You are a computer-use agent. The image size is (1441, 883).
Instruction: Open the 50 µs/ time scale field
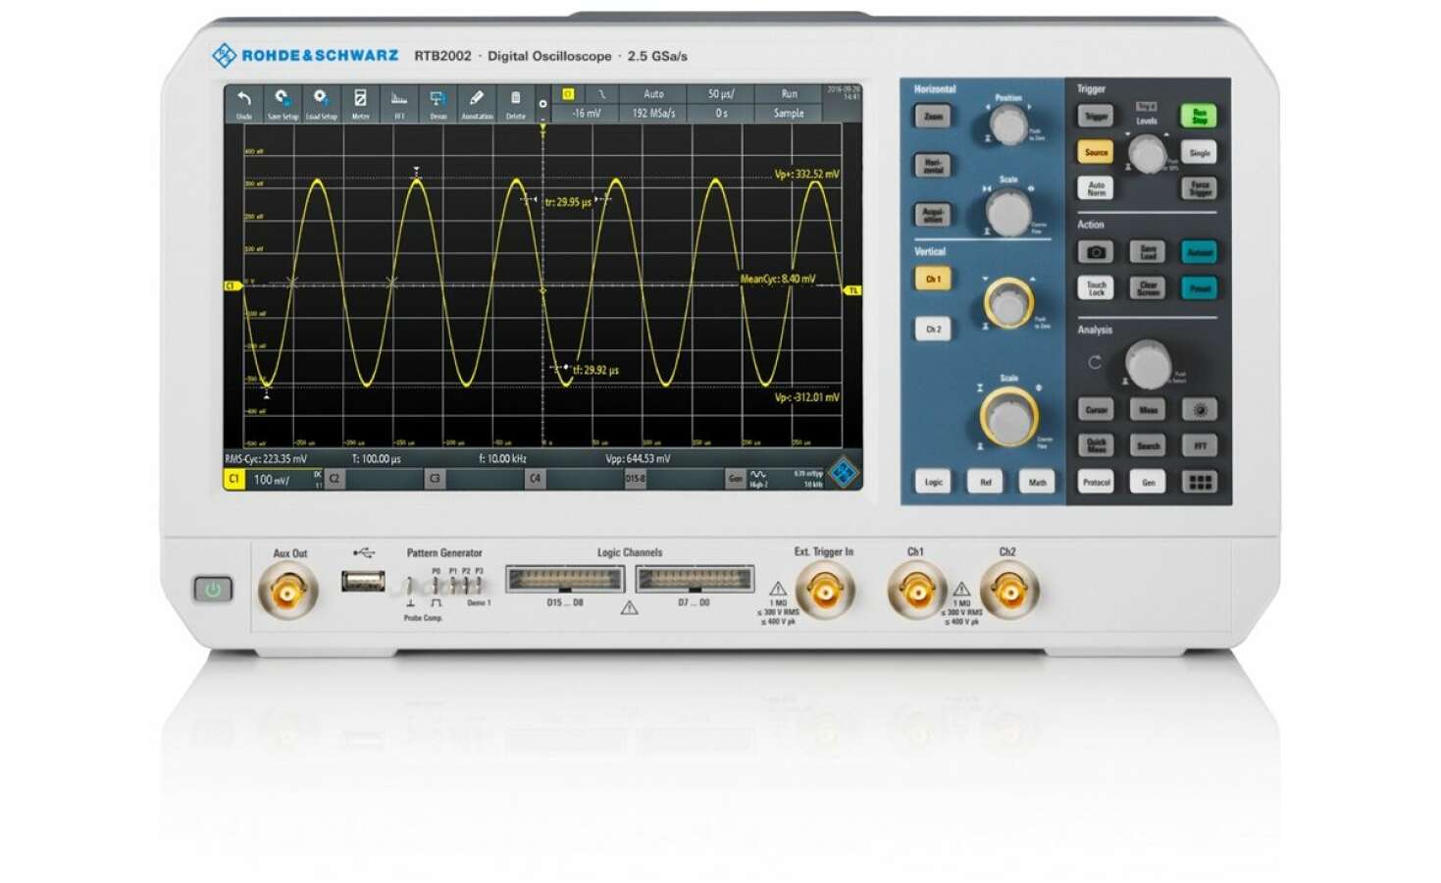coord(721,94)
